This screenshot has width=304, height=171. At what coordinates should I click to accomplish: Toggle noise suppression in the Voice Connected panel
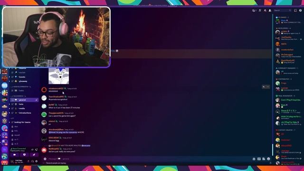tap(32, 150)
